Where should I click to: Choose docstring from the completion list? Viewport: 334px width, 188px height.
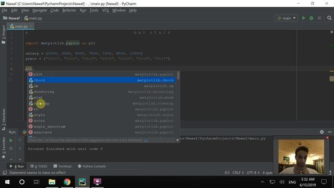click(x=102, y=92)
